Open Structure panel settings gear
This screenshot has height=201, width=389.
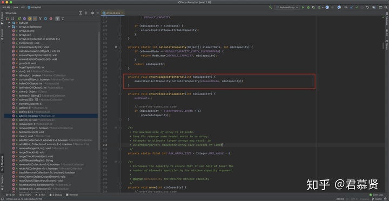click(92, 13)
